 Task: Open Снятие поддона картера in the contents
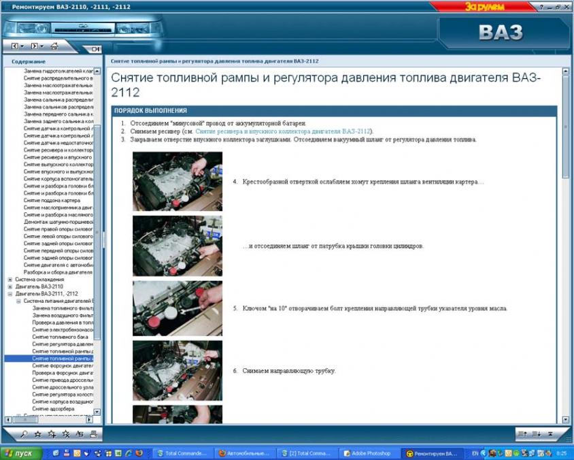[52, 200]
